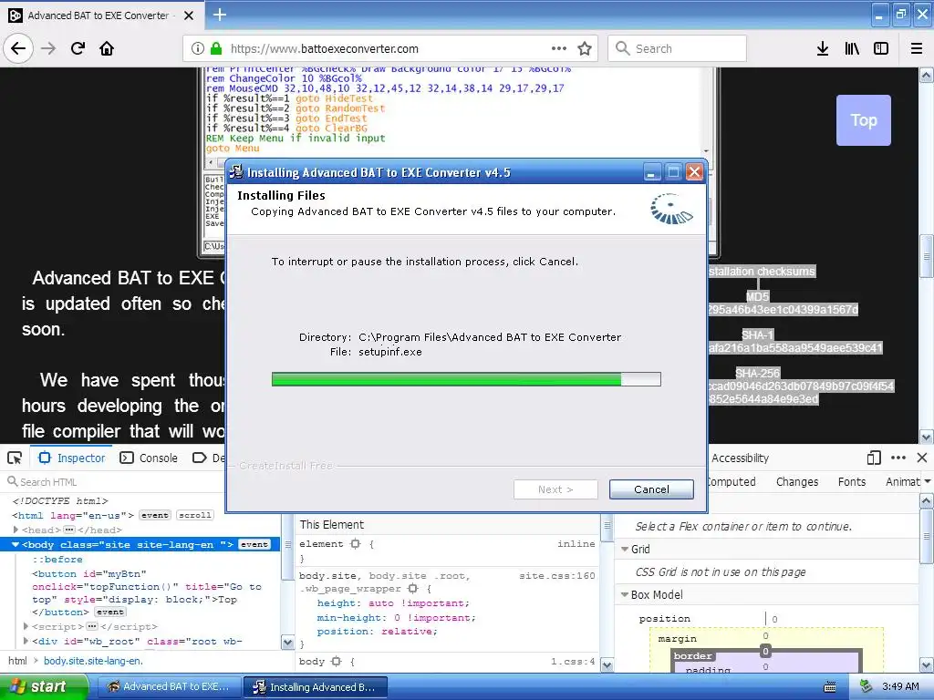Open the Fonts sidebar tab
The height and width of the screenshot is (700, 934).
click(852, 481)
